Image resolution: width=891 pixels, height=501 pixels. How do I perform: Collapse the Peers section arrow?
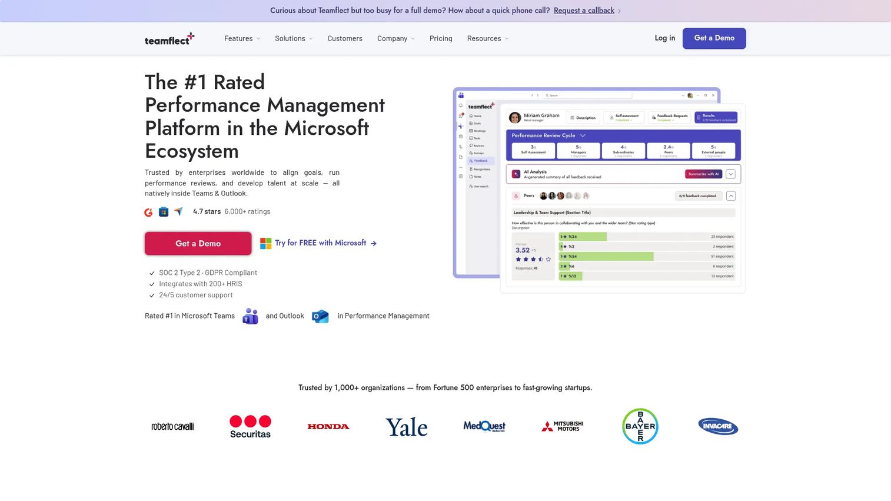[x=731, y=196]
